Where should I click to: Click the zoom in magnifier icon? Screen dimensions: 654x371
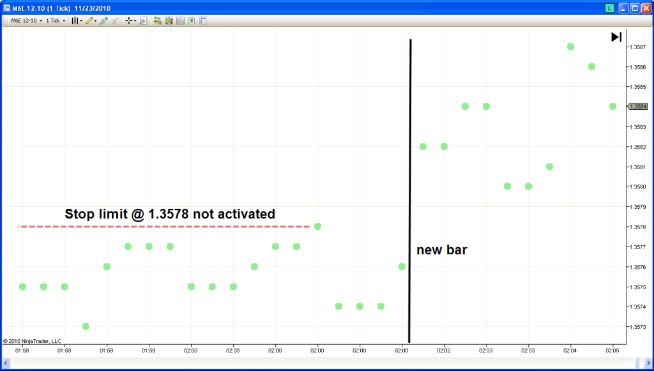click(x=103, y=20)
